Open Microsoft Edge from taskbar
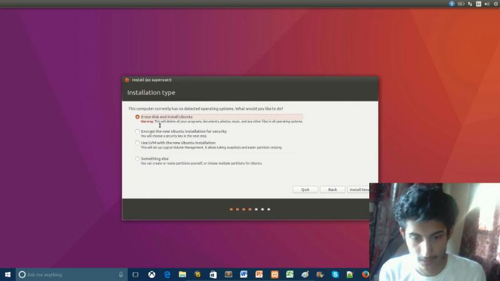This screenshot has width=500, height=281. coord(167,275)
